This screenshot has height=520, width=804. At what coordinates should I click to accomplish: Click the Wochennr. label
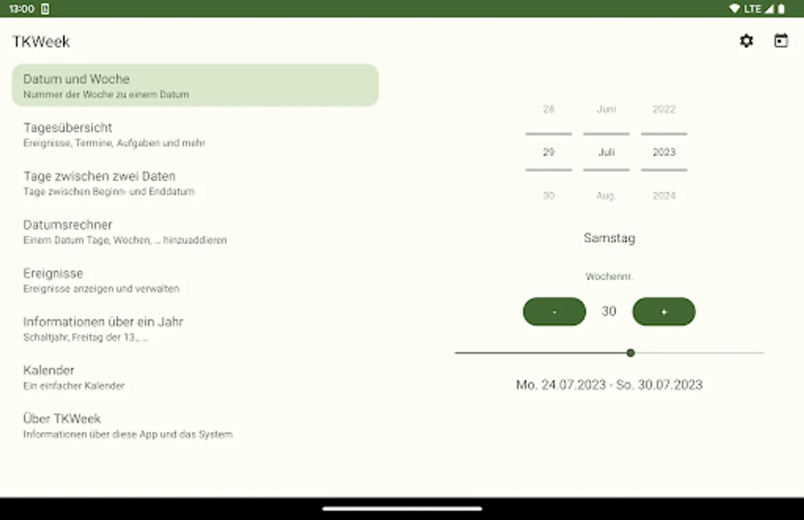pos(609,277)
